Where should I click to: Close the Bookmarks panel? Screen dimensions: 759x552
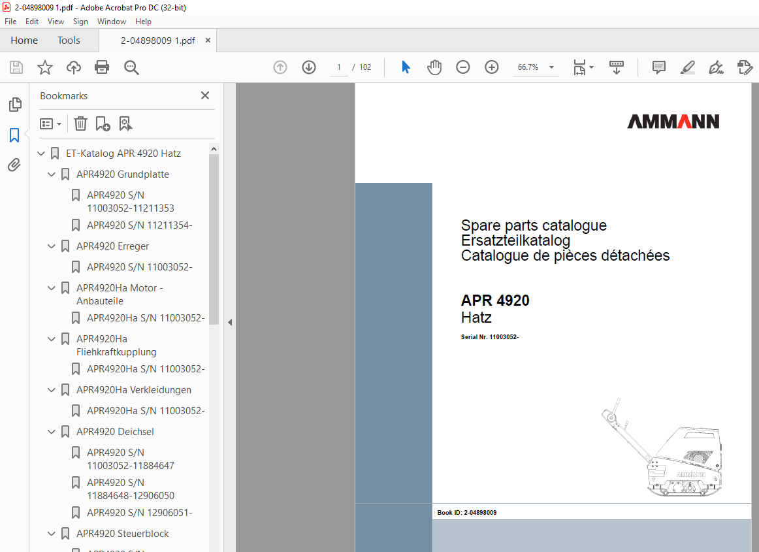205,95
